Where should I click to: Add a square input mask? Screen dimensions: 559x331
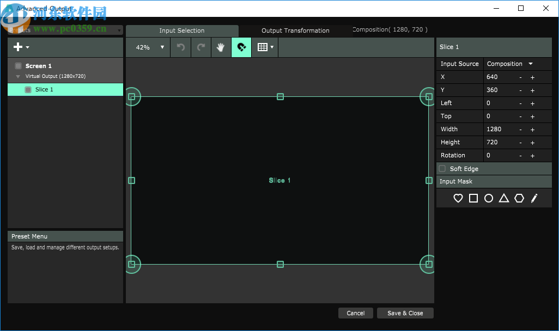[x=473, y=198]
